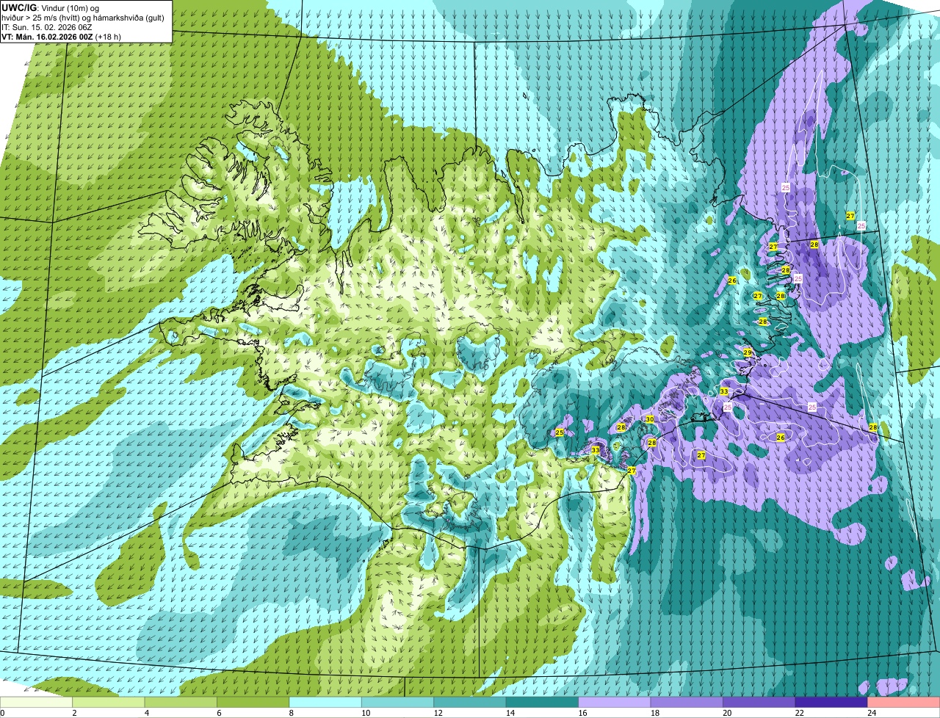Click the "hámarkshviða (gult)" text
940x718 pixels.
pyautogui.click(x=129, y=18)
